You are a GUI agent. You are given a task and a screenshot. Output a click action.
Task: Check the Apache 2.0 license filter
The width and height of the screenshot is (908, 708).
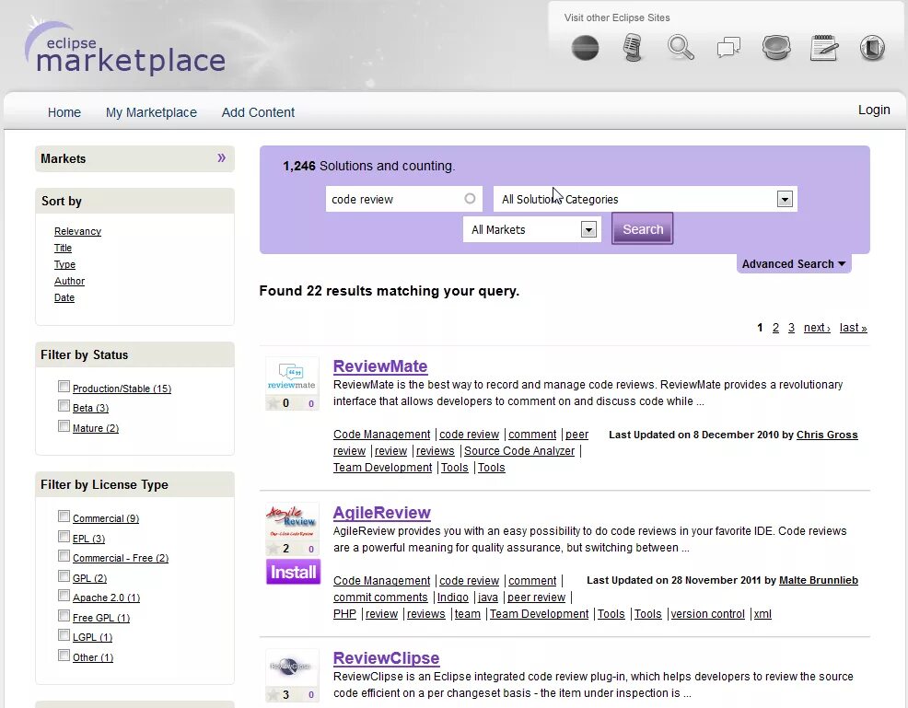[x=64, y=596]
